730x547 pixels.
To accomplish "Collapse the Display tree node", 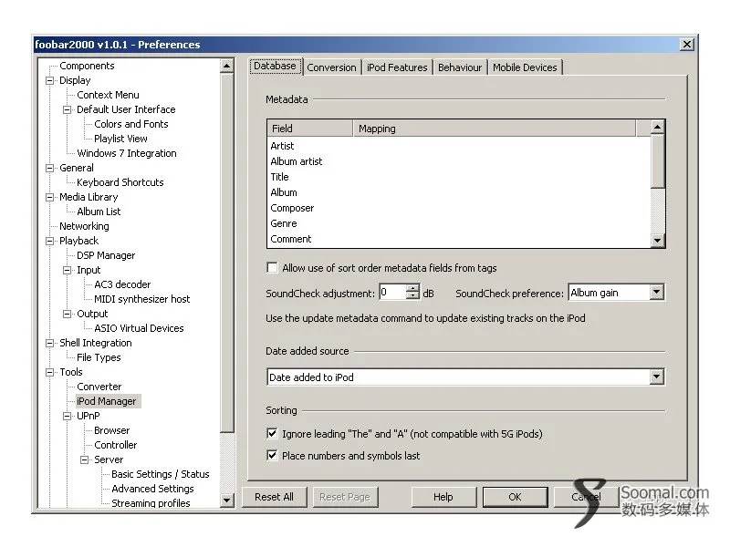I will tap(50, 80).
